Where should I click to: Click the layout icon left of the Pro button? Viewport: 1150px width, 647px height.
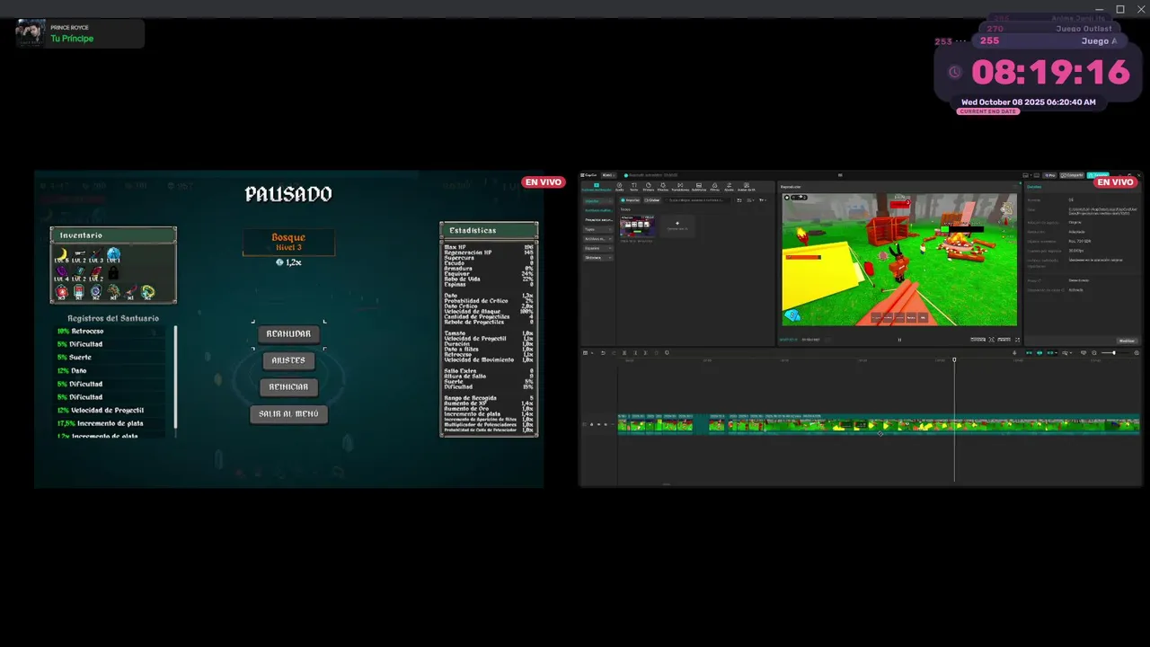1036,175
